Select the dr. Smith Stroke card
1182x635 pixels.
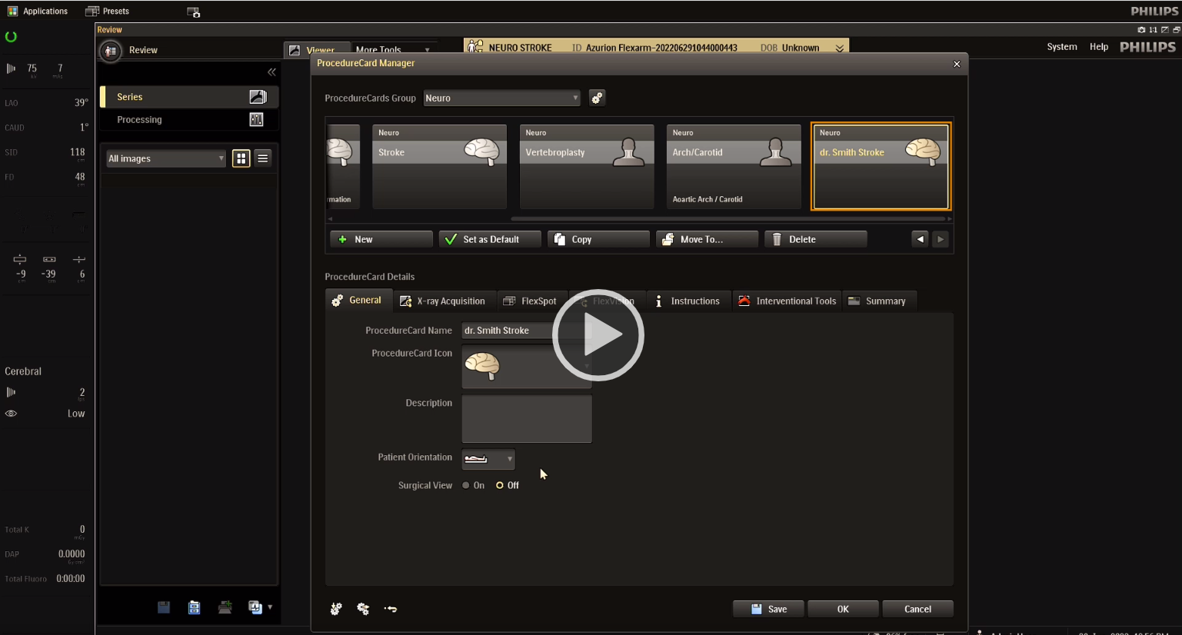point(881,166)
